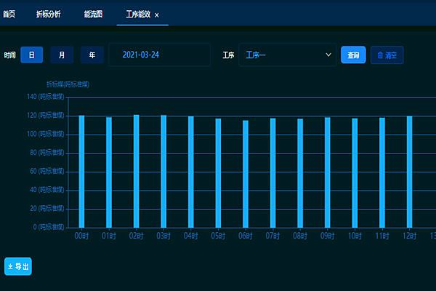The width and height of the screenshot is (436, 291).
Task: Select the 日 time granularity option
Action: [x=32, y=55]
